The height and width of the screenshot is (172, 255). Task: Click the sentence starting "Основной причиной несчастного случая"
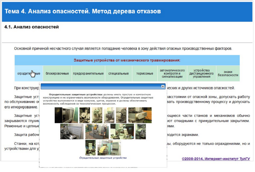(x=123, y=49)
